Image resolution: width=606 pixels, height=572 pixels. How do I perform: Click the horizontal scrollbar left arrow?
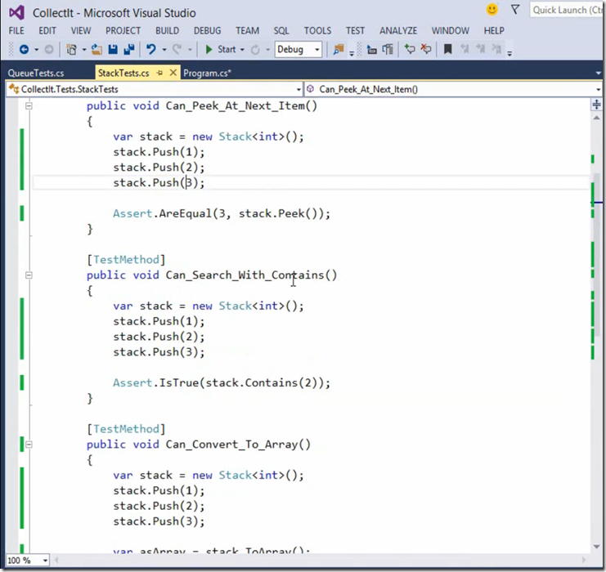tap(56, 560)
